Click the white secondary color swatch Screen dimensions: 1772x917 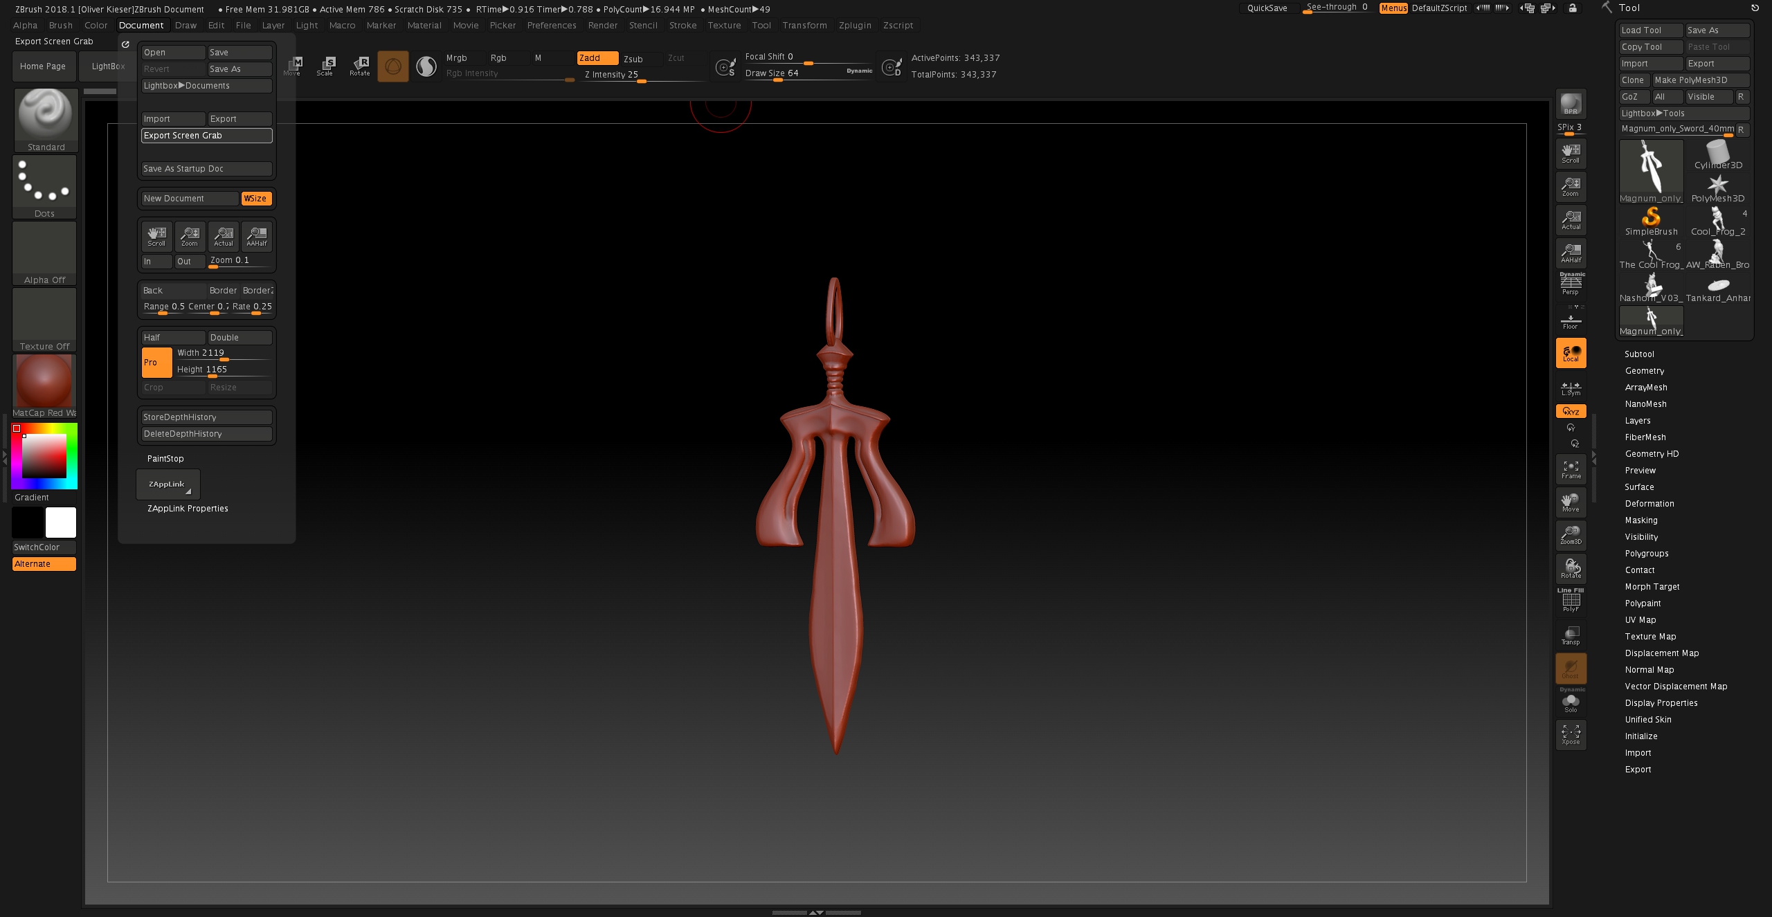(x=61, y=523)
